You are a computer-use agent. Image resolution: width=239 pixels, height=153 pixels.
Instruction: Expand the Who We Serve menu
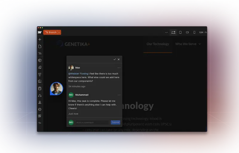(188, 44)
